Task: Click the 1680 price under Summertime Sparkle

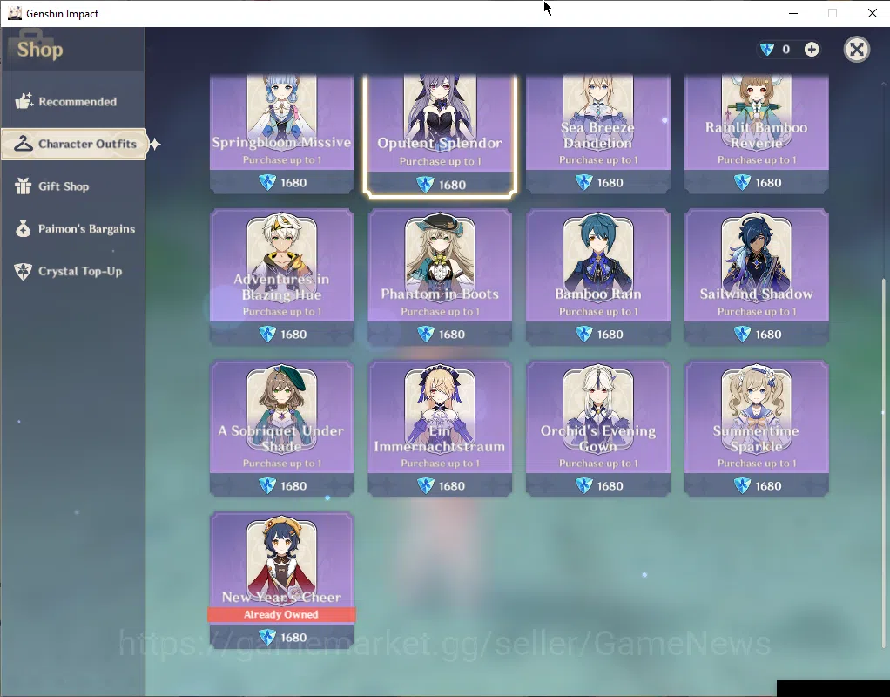Action: pos(769,485)
